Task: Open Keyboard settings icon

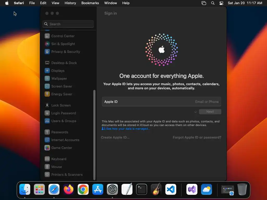Action: (47, 159)
